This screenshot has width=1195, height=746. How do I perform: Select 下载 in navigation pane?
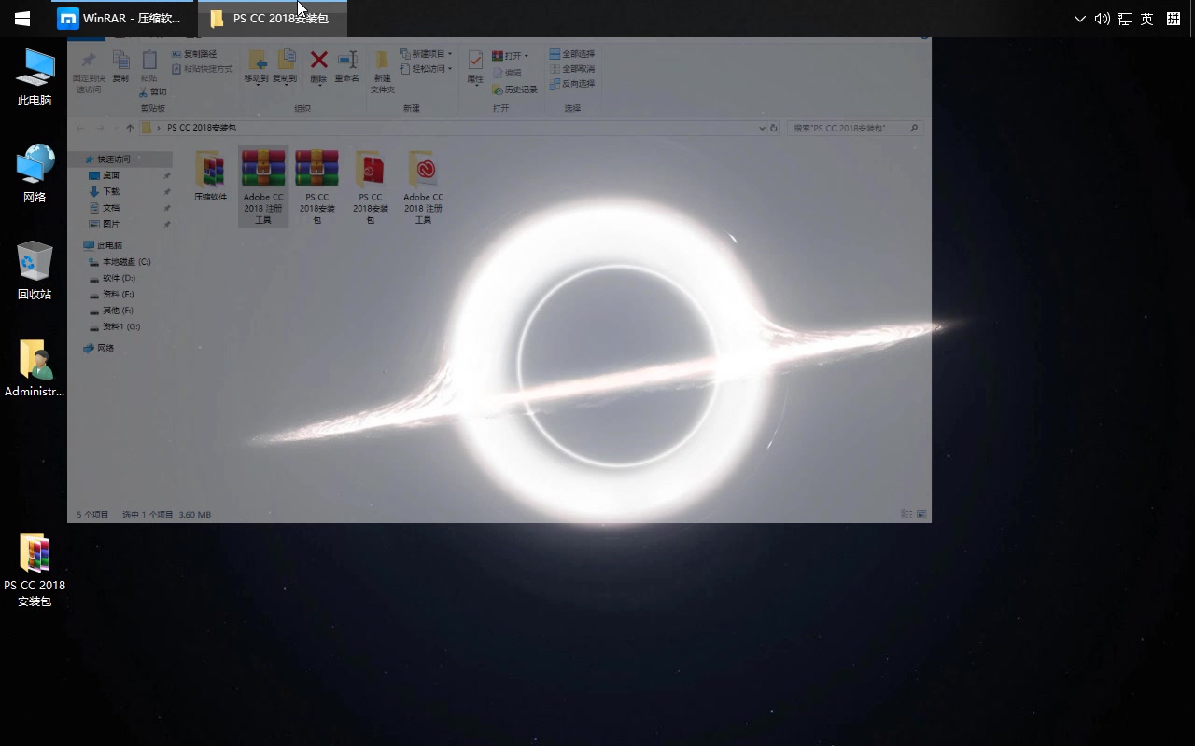click(x=104, y=191)
